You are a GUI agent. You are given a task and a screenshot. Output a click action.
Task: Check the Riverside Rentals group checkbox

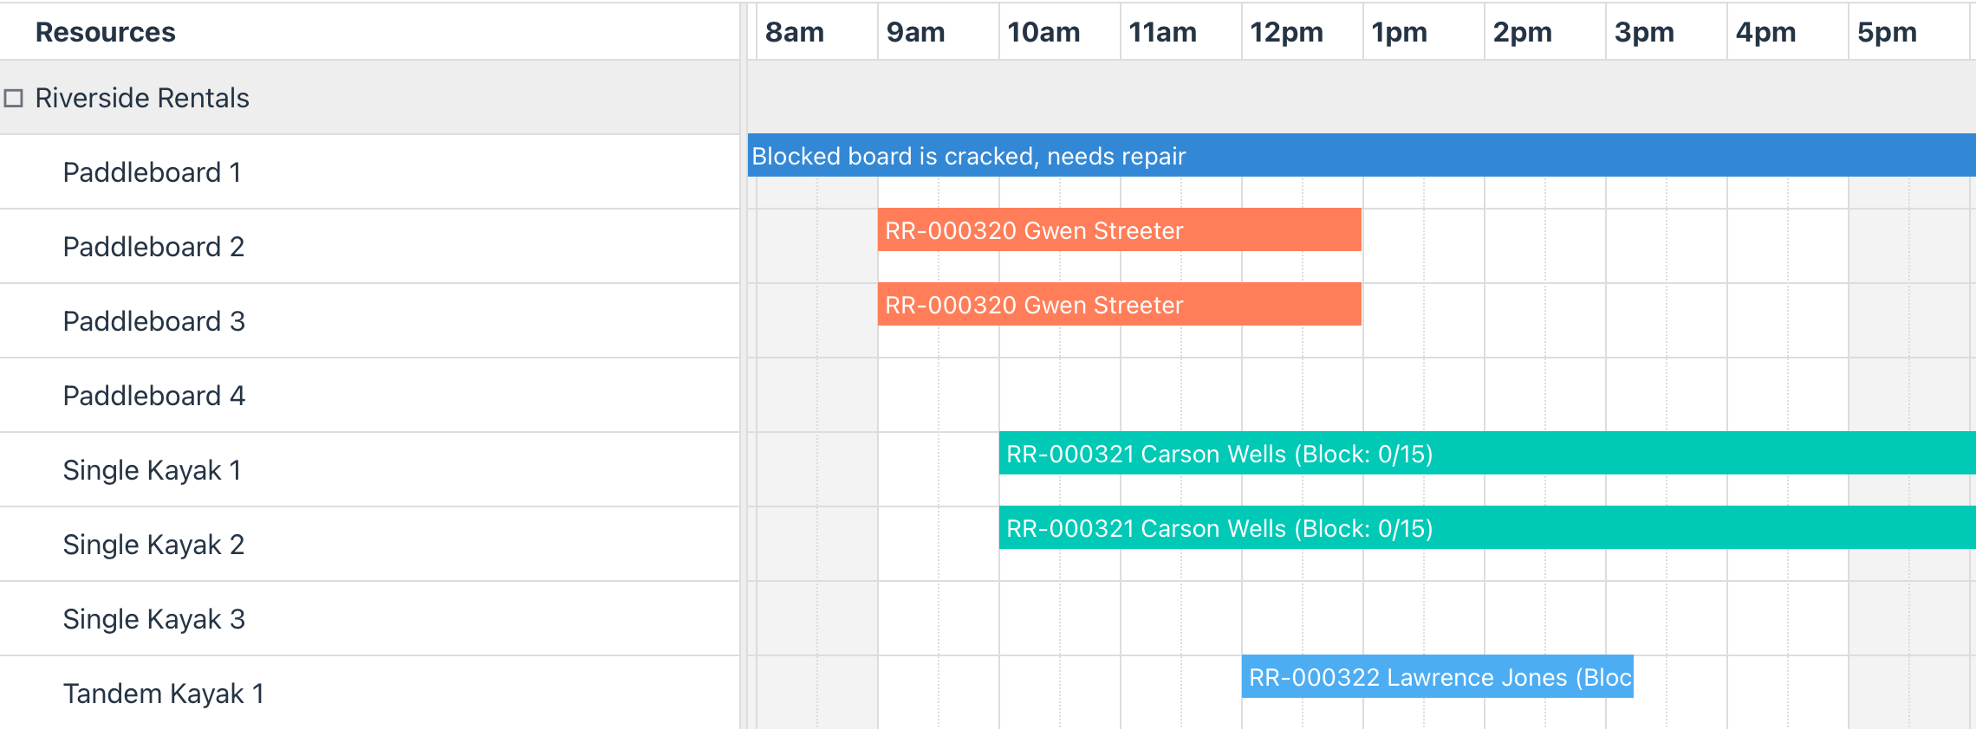(x=12, y=98)
